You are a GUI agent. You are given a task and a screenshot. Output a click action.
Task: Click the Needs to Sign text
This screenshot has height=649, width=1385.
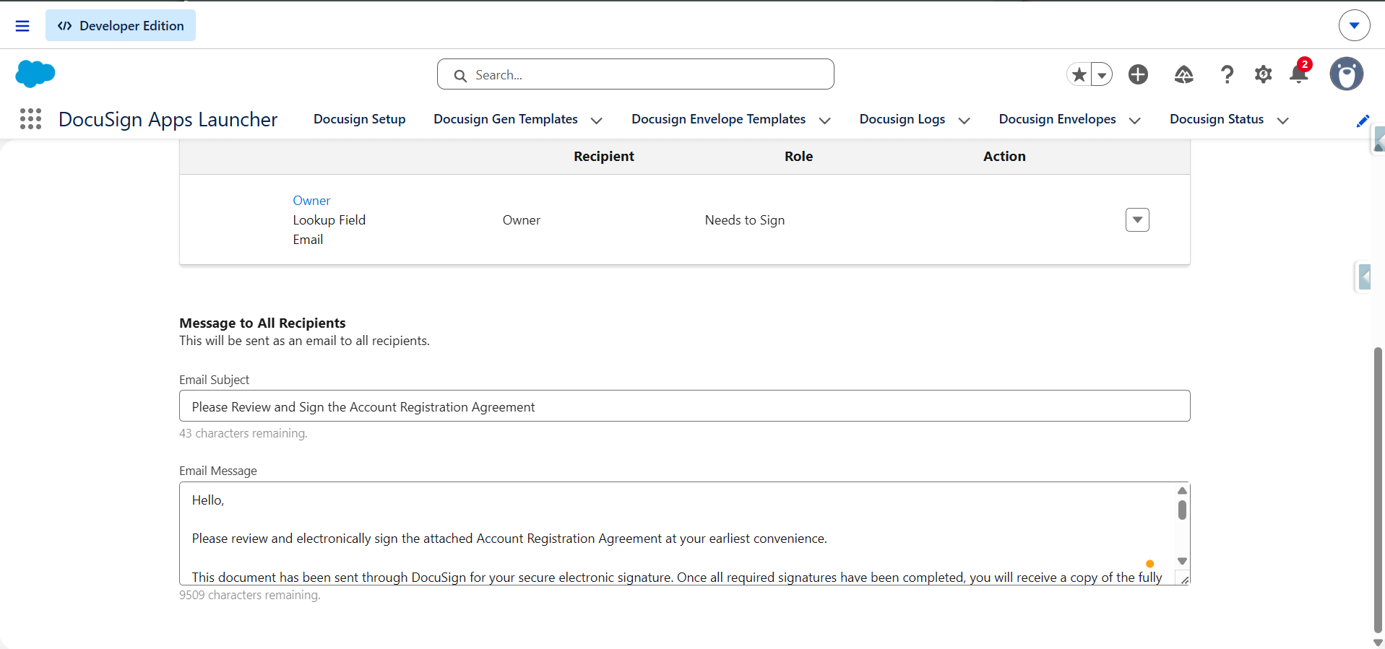click(x=745, y=220)
